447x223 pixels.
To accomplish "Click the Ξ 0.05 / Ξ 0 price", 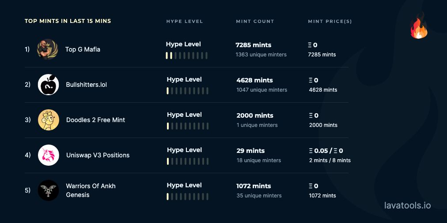I will click(326, 151).
